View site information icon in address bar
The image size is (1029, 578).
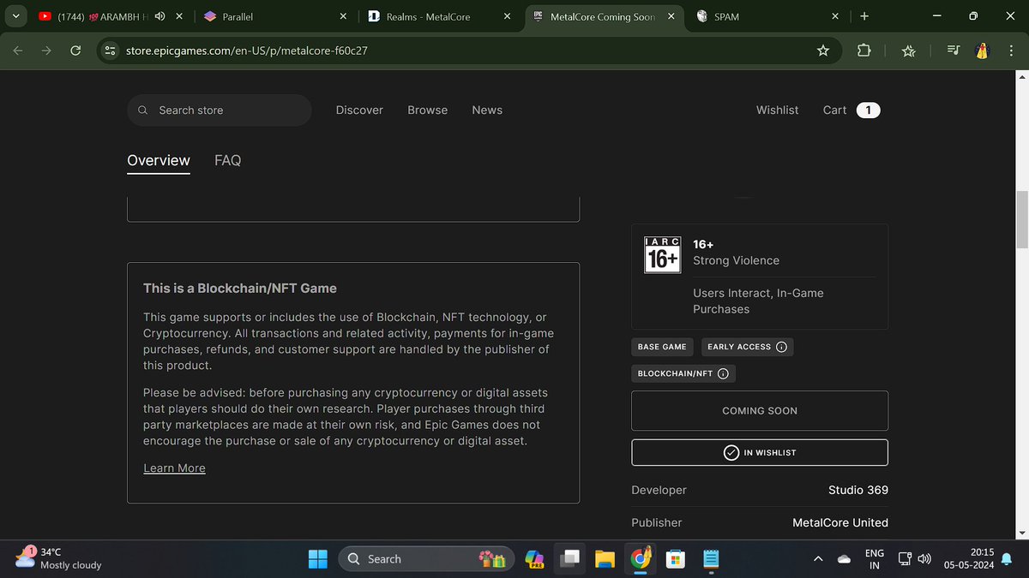(x=110, y=51)
